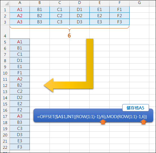Click 'C2' cell in row 2
The height and width of the screenshot is (153, 156).
[60, 16]
